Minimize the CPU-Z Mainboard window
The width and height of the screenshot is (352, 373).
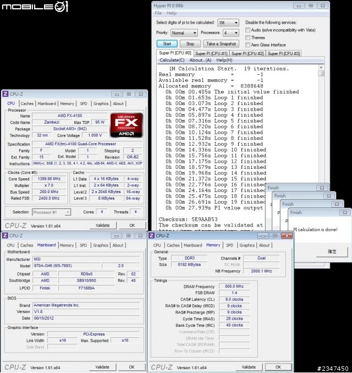coord(116,236)
